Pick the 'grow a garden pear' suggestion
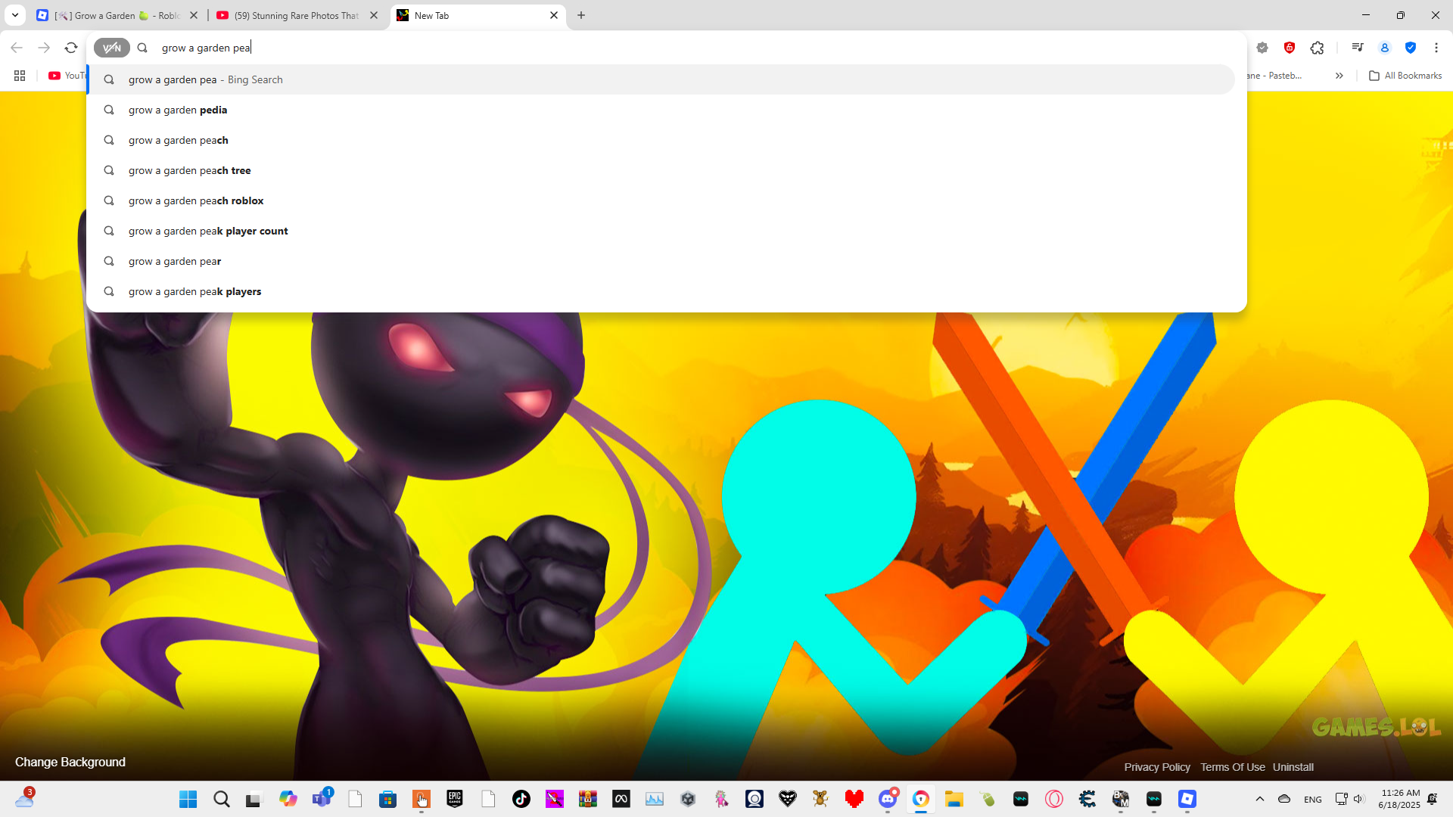Image resolution: width=1453 pixels, height=817 pixels. pos(661,261)
